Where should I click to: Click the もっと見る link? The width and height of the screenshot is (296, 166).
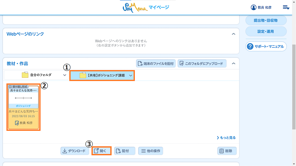click(226, 138)
